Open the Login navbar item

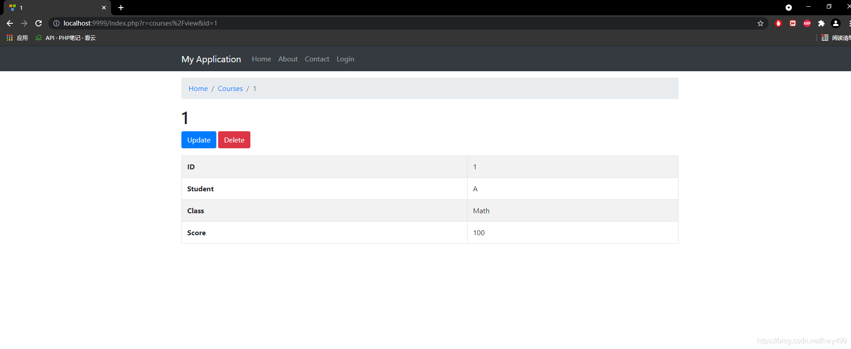pos(345,59)
